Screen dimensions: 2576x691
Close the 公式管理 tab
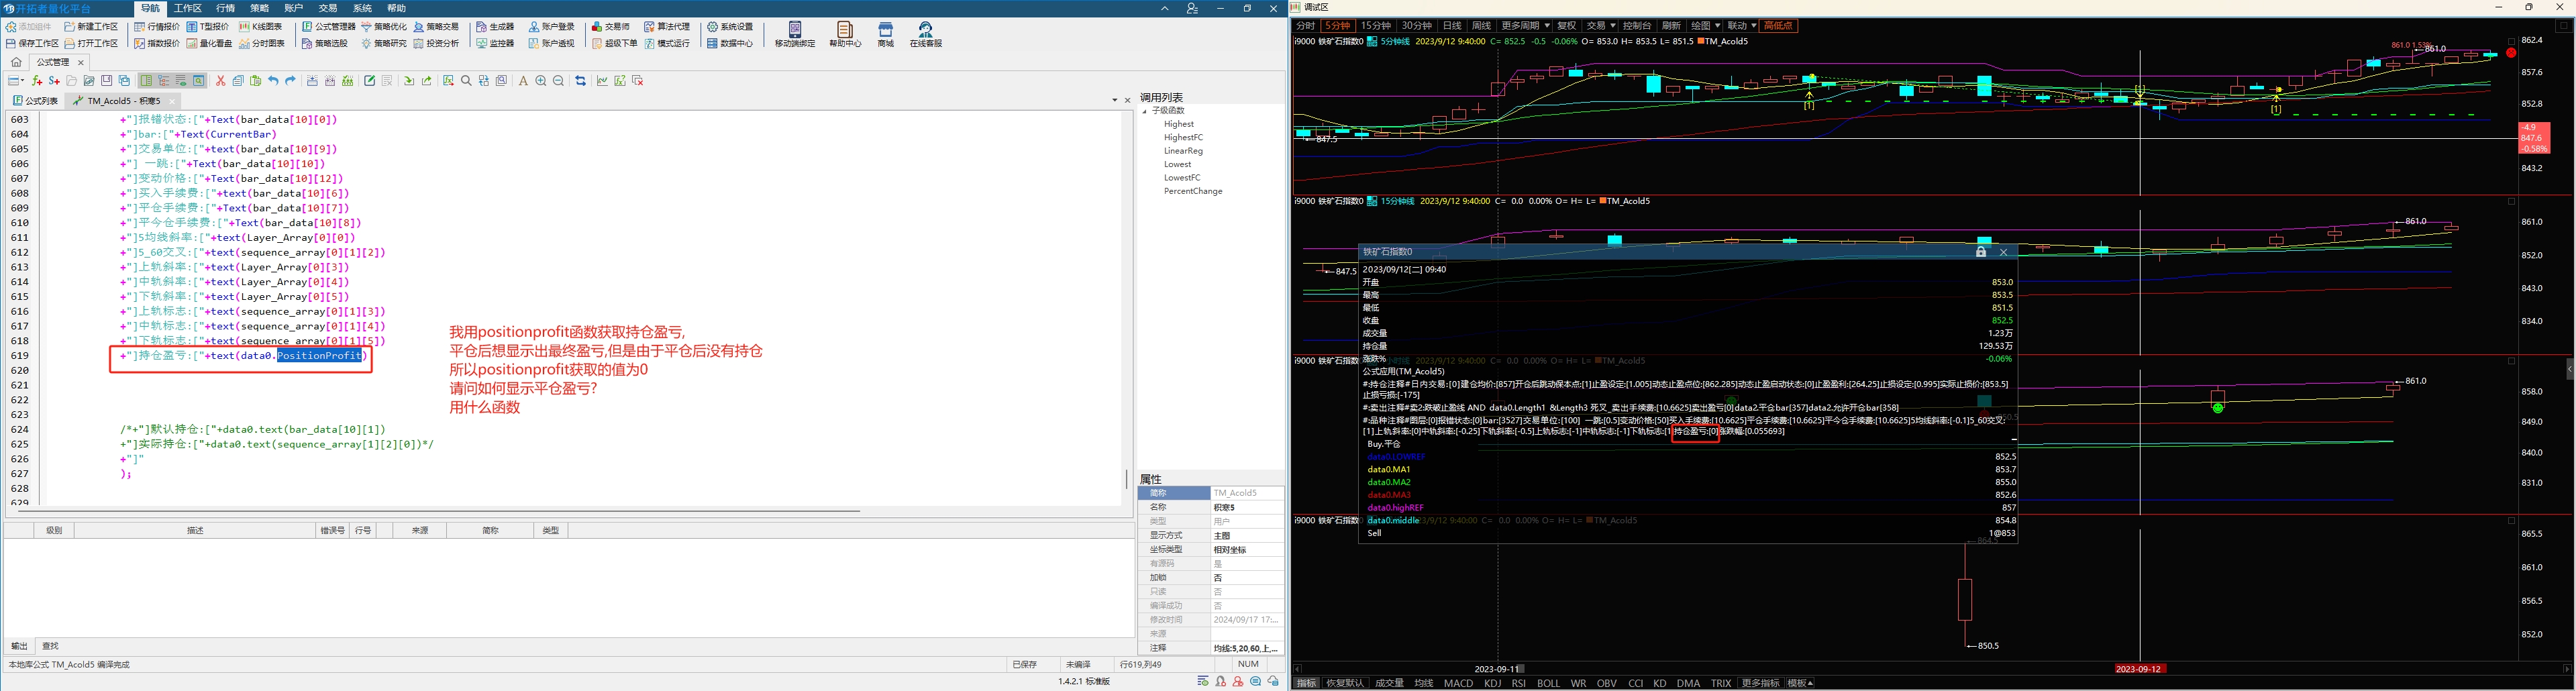[x=81, y=62]
